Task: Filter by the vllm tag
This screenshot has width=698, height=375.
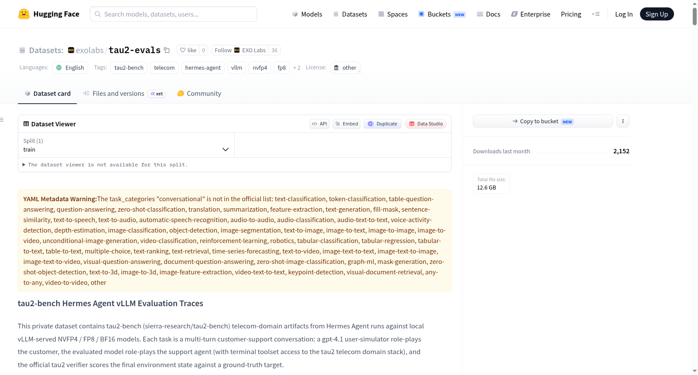Action: click(236, 68)
